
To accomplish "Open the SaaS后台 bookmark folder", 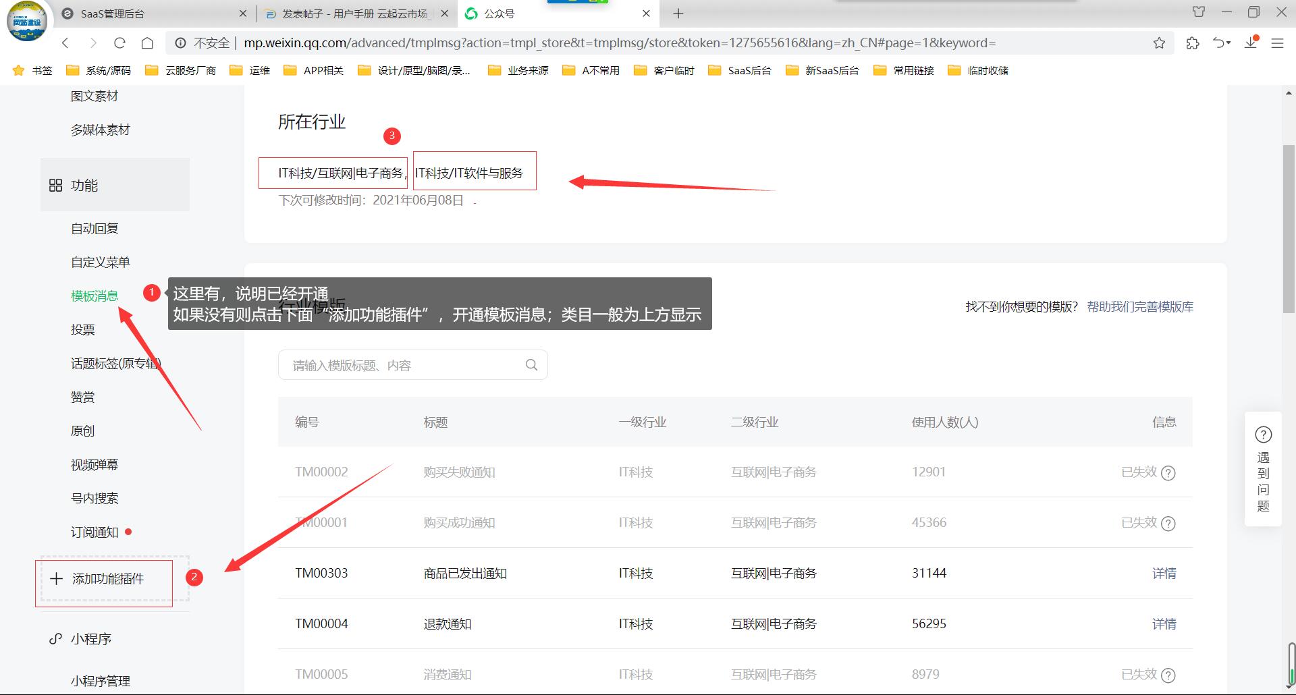I will coord(739,70).
